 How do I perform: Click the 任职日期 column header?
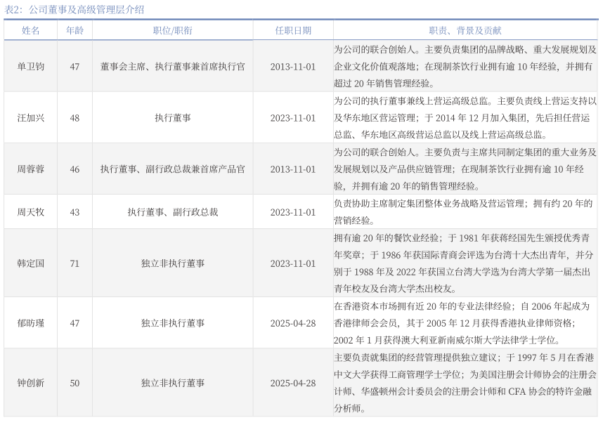(x=293, y=31)
